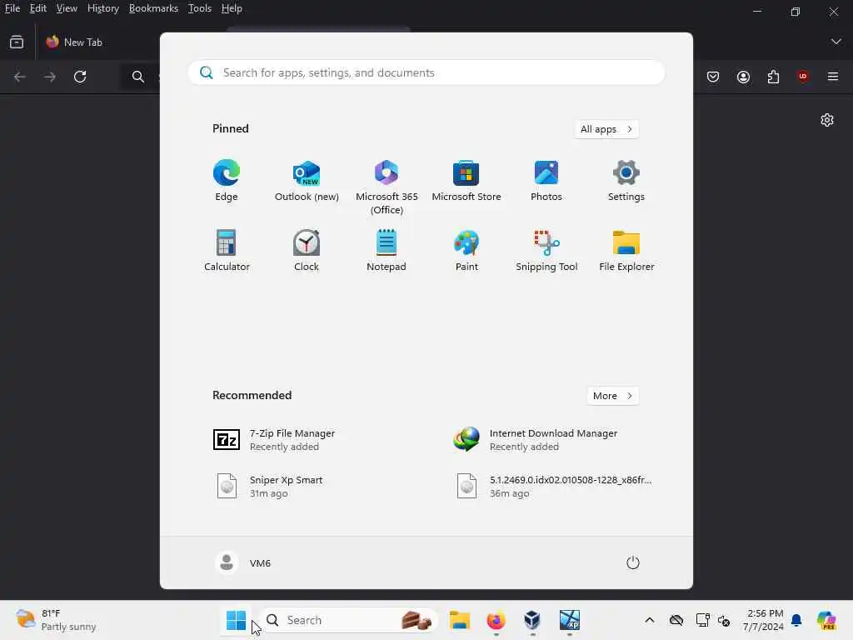The height and width of the screenshot is (640, 853).
Task: Open Microsoft Store from Start menu
Action: pyautogui.click(x=466, y=181)
